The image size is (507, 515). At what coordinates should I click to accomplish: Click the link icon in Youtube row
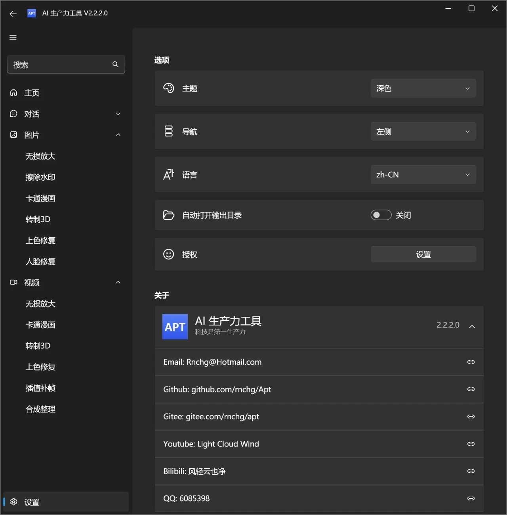point(471,444)
